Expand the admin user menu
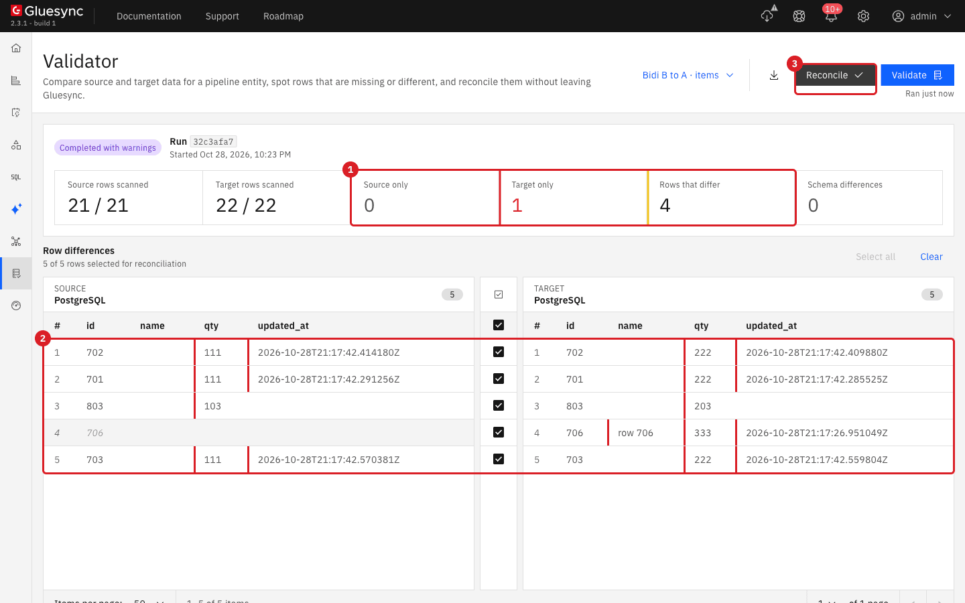965x603 pixels. 922,16
